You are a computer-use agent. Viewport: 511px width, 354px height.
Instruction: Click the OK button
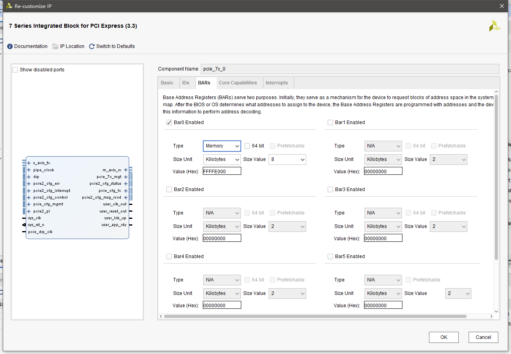point(444,337)
